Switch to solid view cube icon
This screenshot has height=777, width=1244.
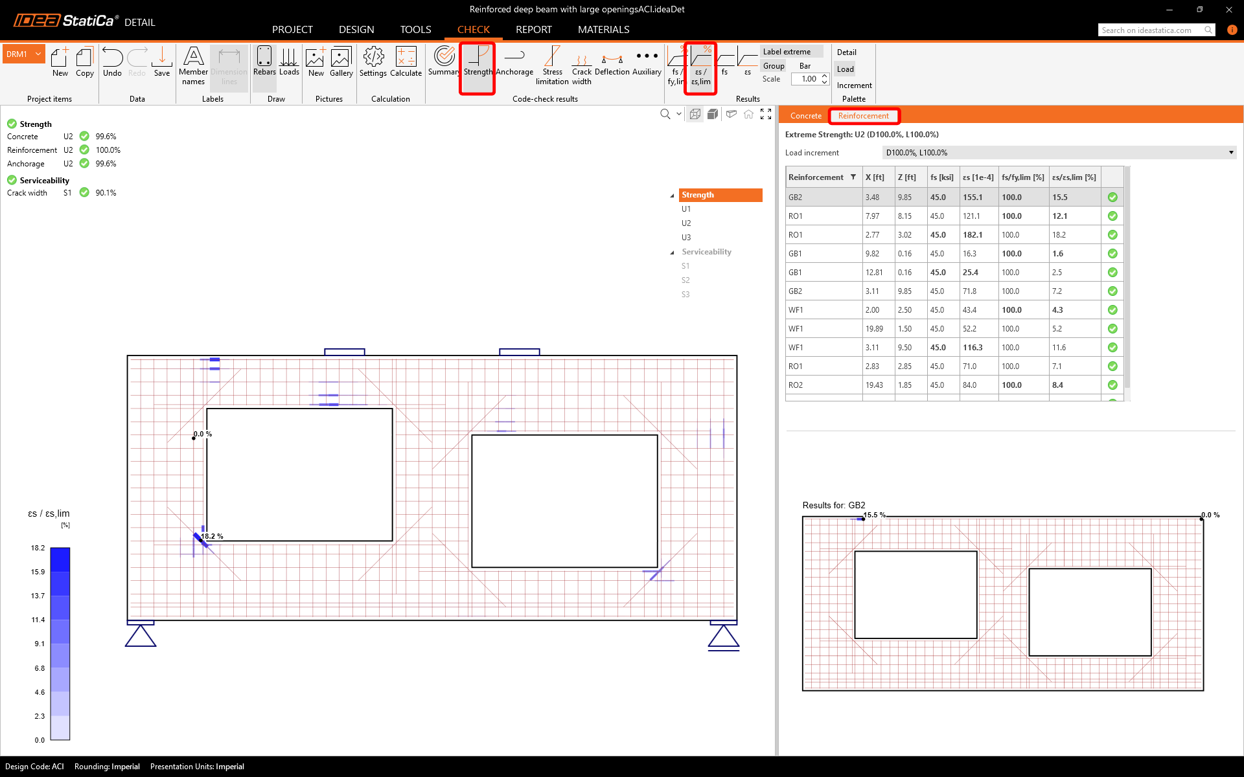[x=713, y=115]
